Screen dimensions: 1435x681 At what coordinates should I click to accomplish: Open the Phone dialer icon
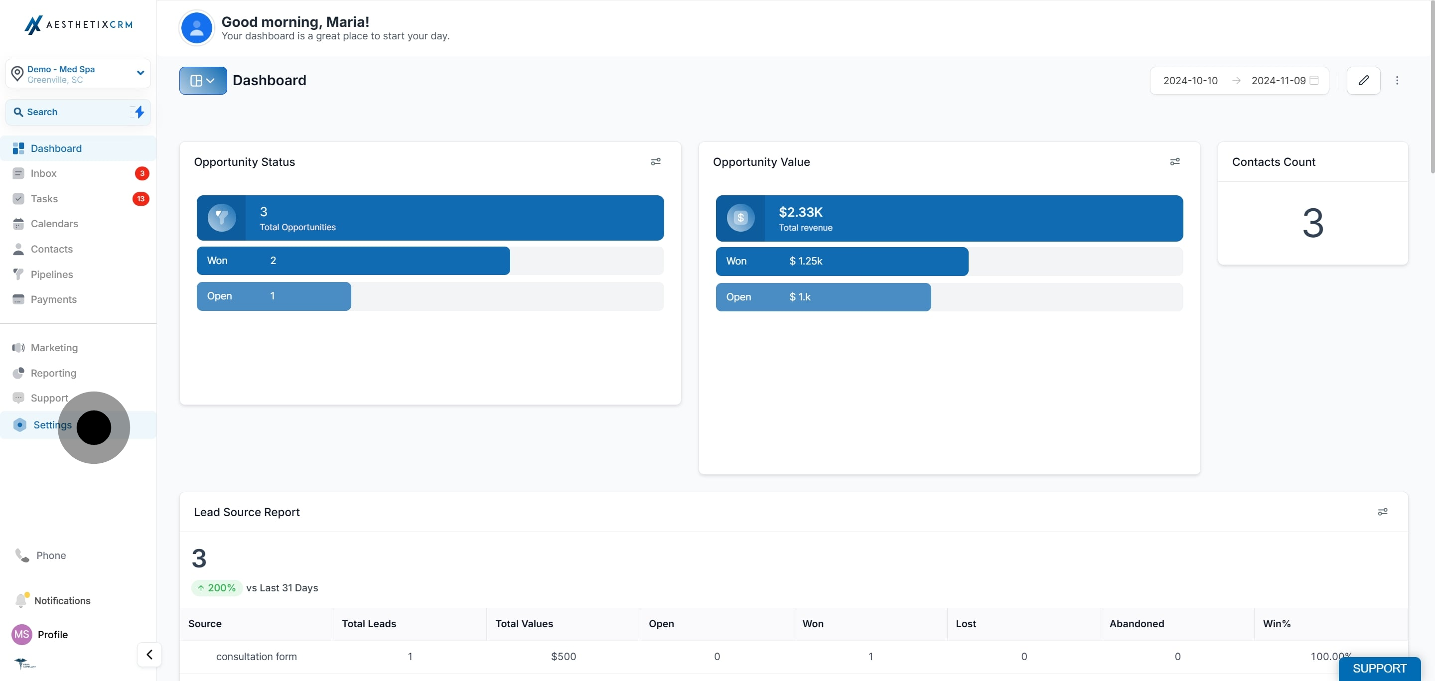pyautogui.click(x=22, y=555)
